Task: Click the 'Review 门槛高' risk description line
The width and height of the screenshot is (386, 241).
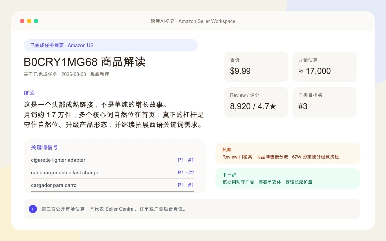Action: tap(281, 157)
